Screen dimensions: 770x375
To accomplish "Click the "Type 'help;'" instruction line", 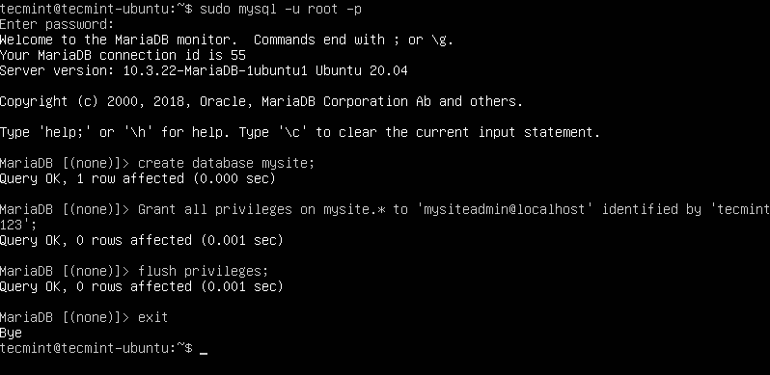I will 300,132.
